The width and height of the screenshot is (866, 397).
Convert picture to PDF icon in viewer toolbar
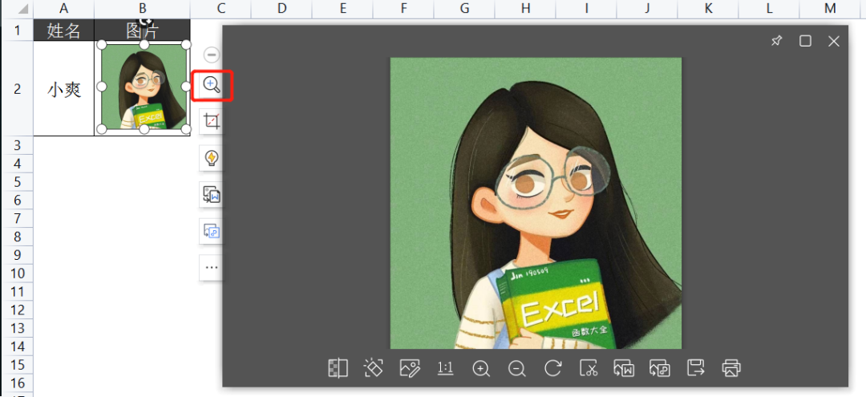click(x=660, y=368)
